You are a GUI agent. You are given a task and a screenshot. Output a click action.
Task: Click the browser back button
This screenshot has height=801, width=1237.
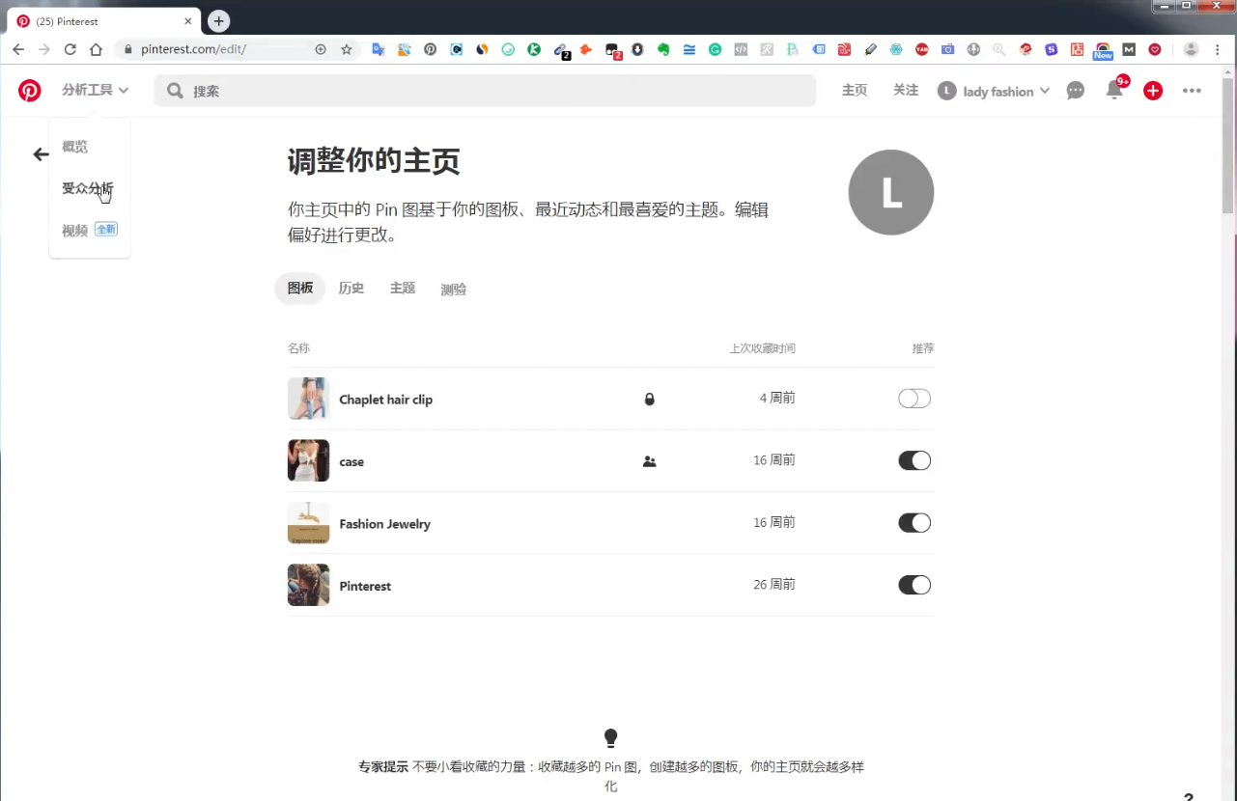[x=18, y=49]
